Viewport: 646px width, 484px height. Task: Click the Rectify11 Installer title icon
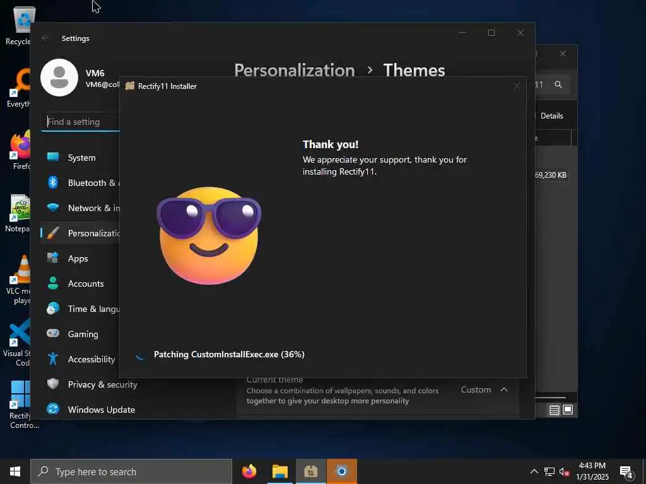130,86
